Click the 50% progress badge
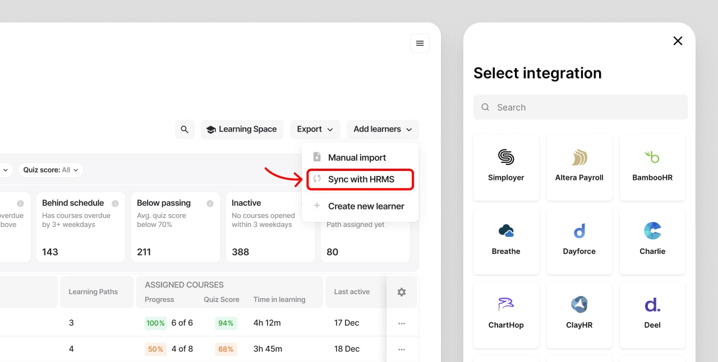This screenshot has height=362, width=718. [156, 349]
